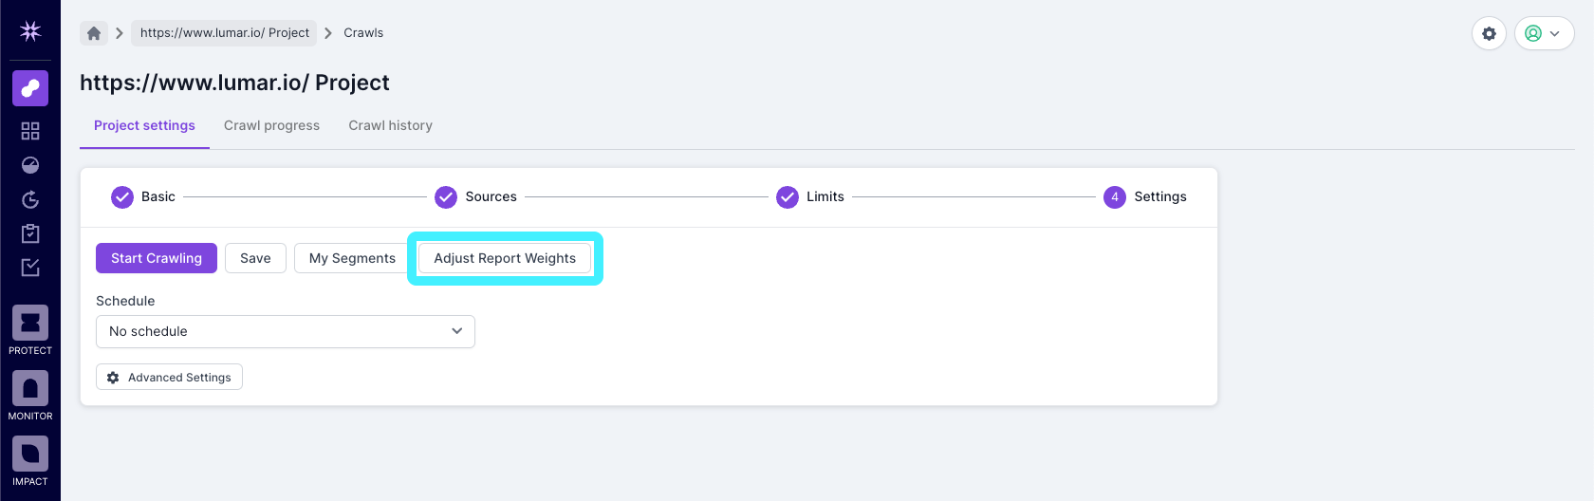
Task: Open the Protect app icon
Action: [30, 324]
